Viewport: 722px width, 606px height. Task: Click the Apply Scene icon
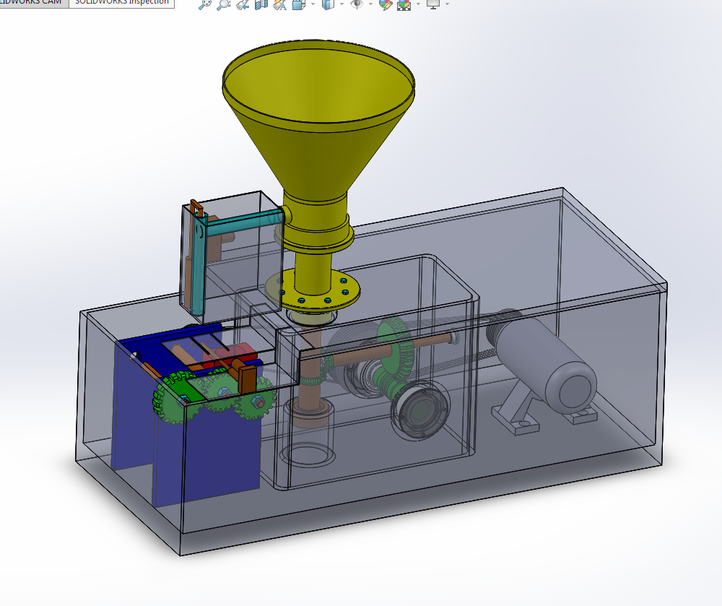click(404, 4)
